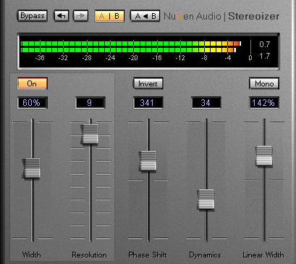
Task: Click the top peak readout 0.7
Action: pos(265,44)
